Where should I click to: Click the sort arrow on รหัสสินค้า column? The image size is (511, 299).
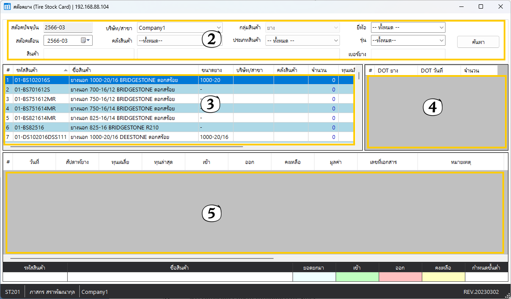pos(65,70)
